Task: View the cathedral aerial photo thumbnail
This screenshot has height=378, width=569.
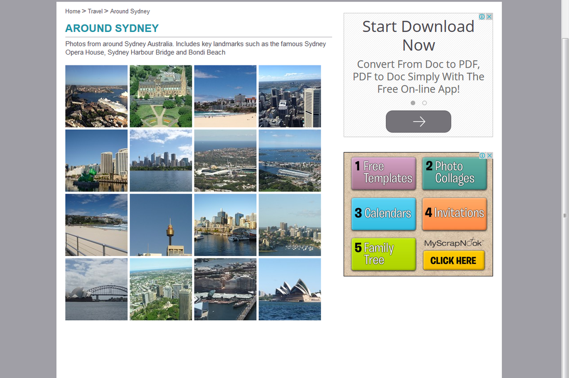Action: point(161,96)
